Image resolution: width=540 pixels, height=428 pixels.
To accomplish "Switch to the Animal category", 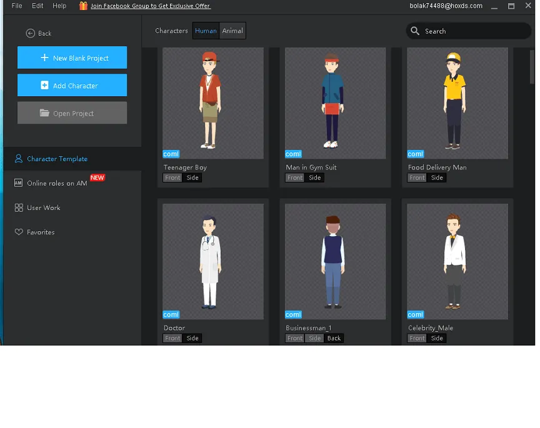I will (232, 31).
